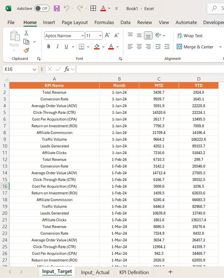Screen dimensions: 224x278
Task: Open the Data tab
Action: [126, 22]
